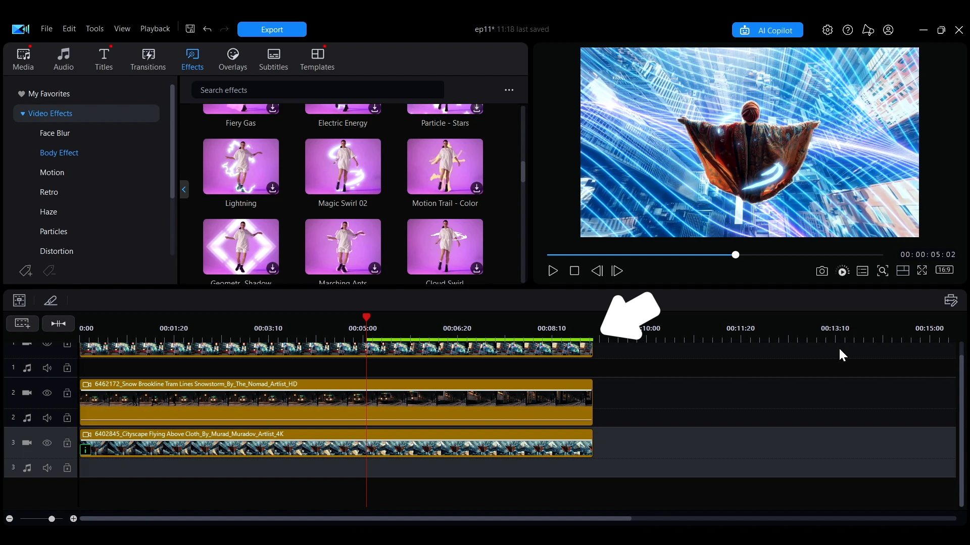Stop the preview playback
The height and width of the screenshot is (545, 970).
click(574, 271)
